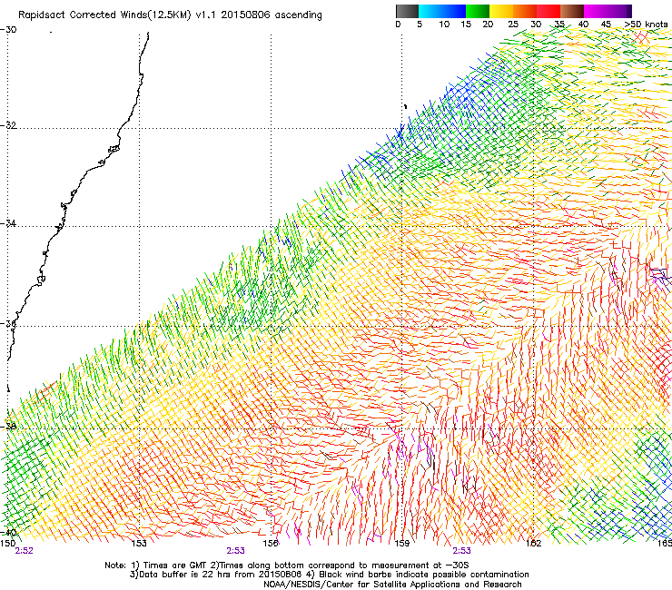Click the gray 0-5 knots legend color
The image size is (672, 590).
click(x=407, y=11)
